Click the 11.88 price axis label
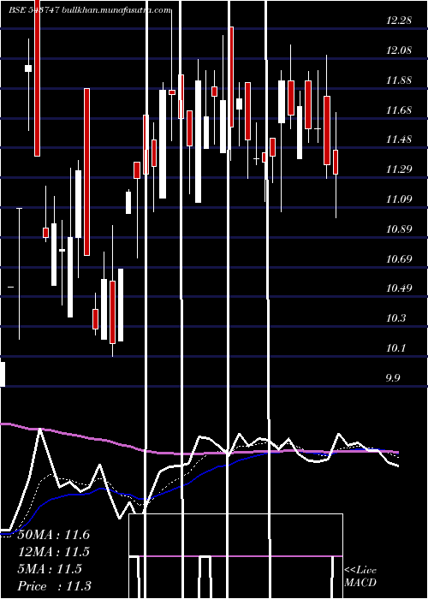428x599 pixels. (399, 80)
